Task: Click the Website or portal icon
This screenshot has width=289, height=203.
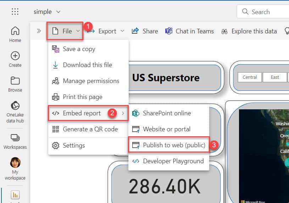Action: click(136, 129)
